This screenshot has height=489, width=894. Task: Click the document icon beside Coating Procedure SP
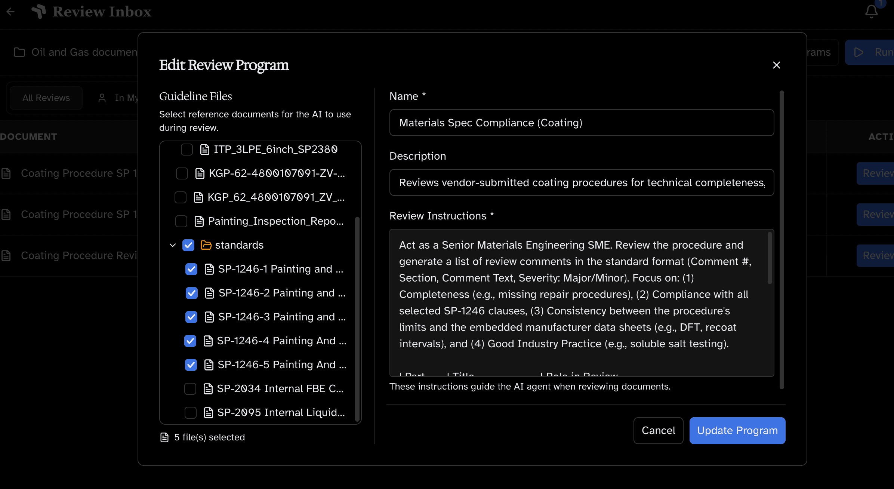click(6, 173)
